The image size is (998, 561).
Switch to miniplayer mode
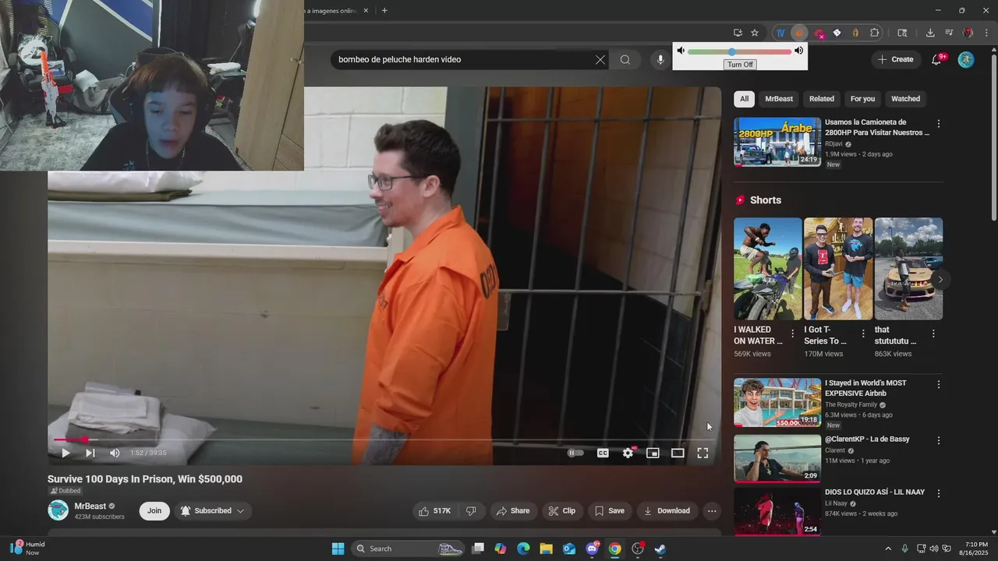click(x=653, y=453)
